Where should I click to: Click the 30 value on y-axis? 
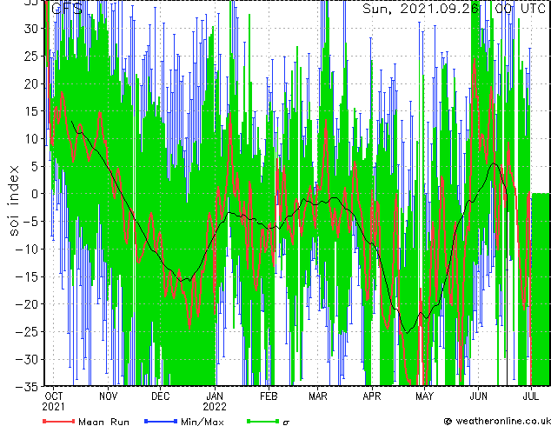click(31, 29)
